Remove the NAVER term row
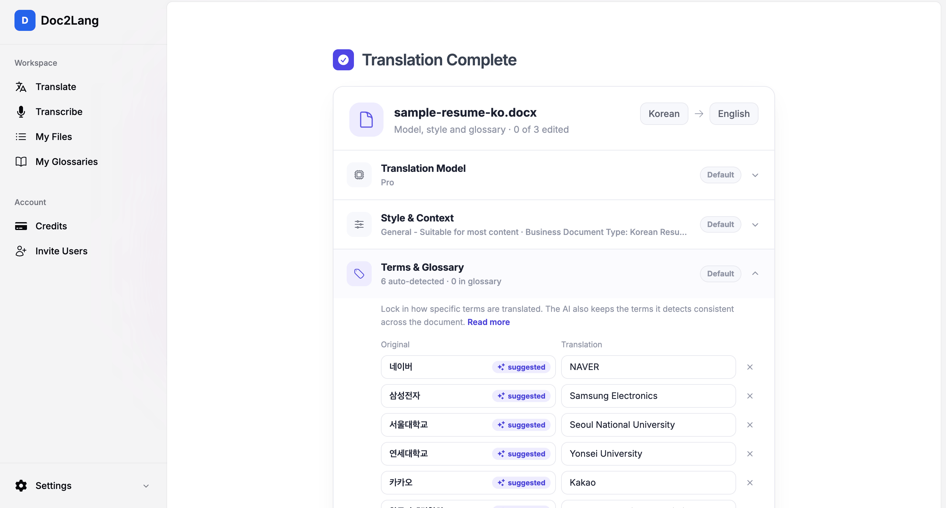The height and width of the screenshot is (508, 946). tap(750, 367)
